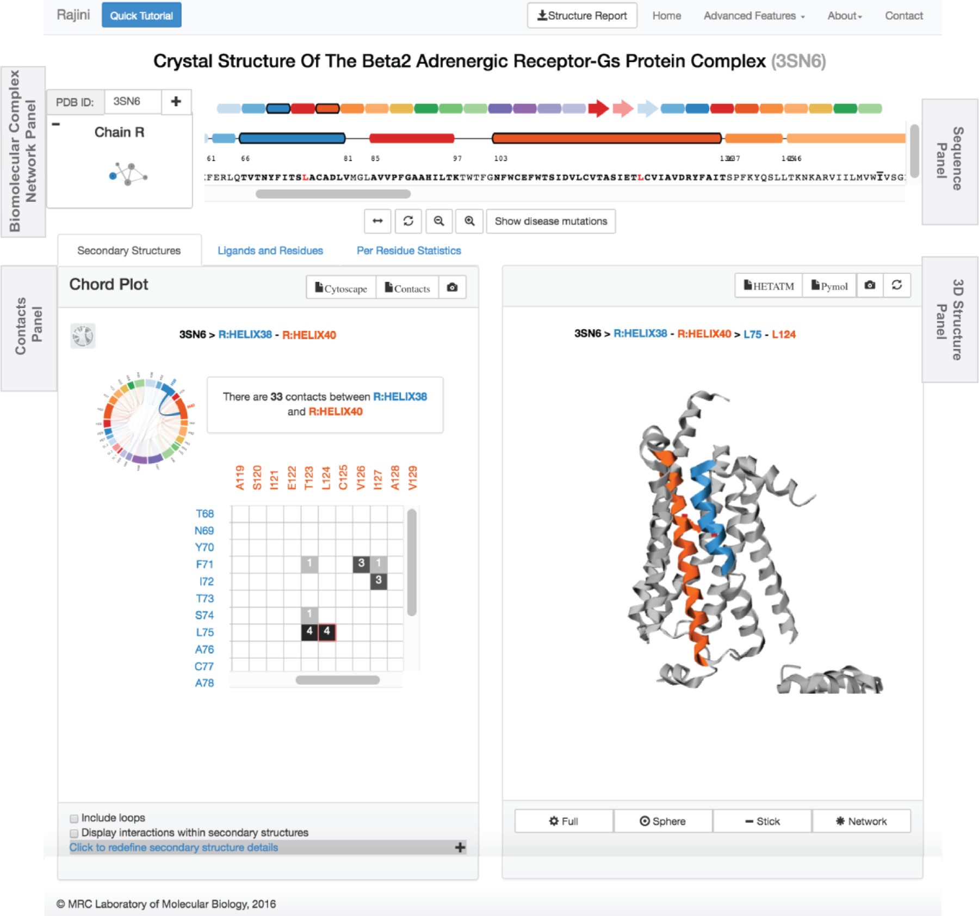Click the sequence viewer refresh icon
The image size is (979, 916).
(x=408, y=221)
